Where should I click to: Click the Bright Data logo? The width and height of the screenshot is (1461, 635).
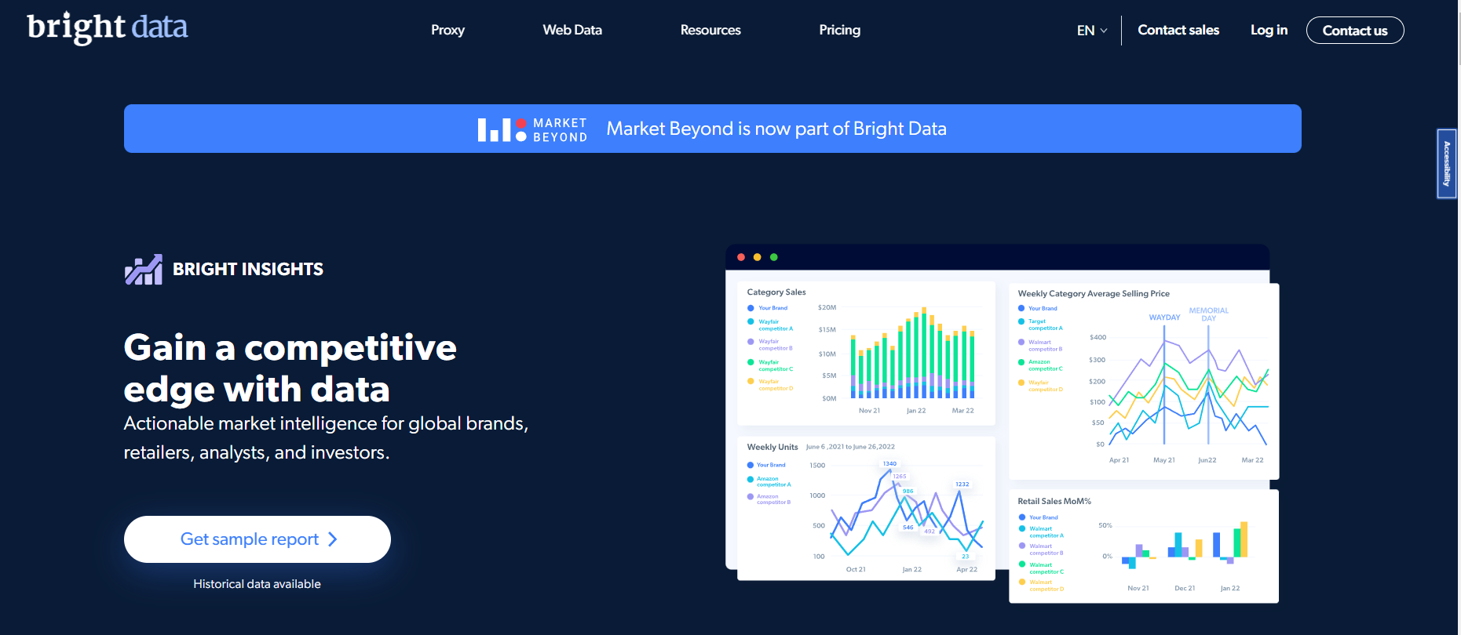(108, 28)
